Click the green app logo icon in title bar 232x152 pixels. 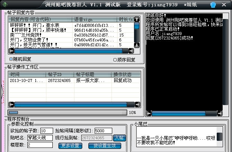point(5,4)
